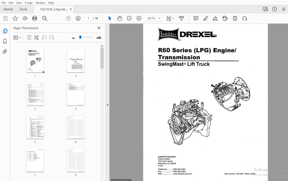Expand the page display options dropdown arrow

click(x=173, y=19)
